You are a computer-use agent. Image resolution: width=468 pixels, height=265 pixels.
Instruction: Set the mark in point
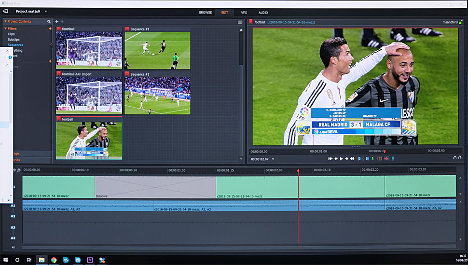coord(359,159)
